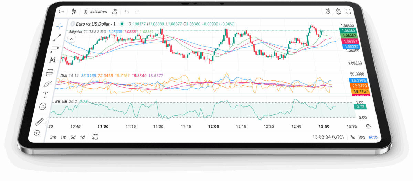Set the bottom date range to 1m
This screenshot has width=413, height=181.
pos(63,137)
